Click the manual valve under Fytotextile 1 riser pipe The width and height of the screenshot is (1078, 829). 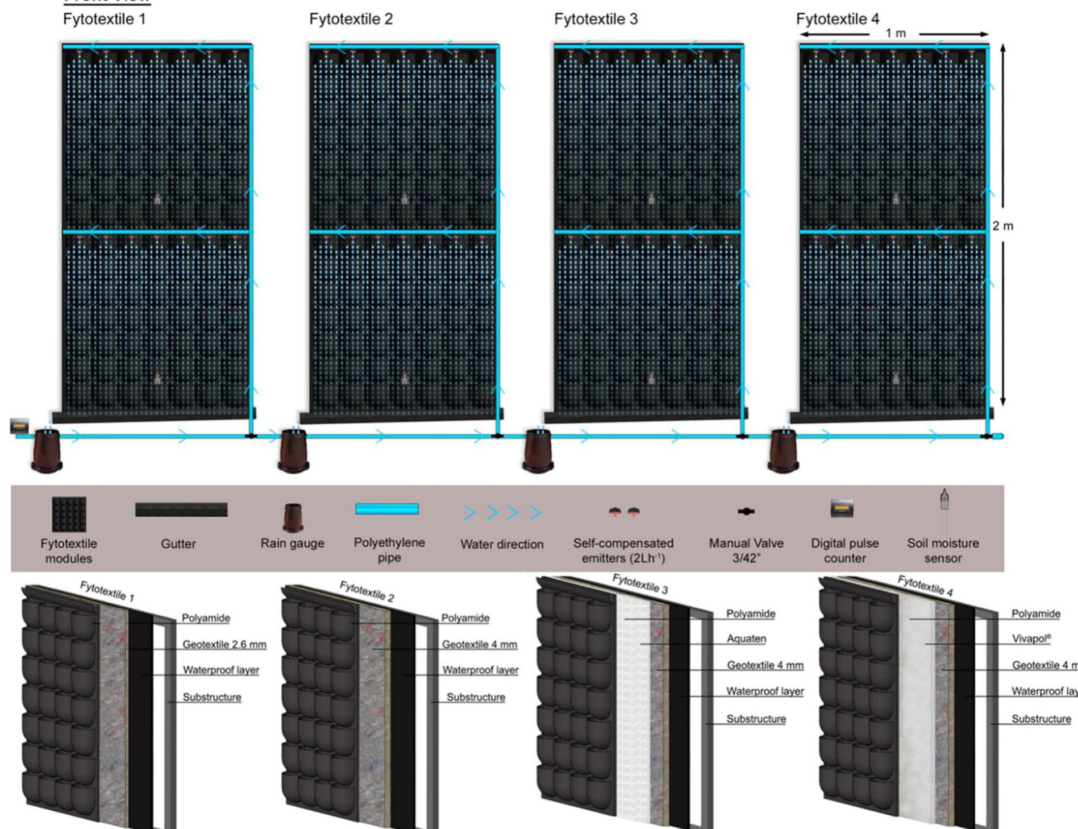pos(251,437)
